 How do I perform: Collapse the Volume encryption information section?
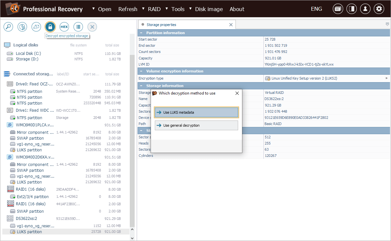[141, 71]
